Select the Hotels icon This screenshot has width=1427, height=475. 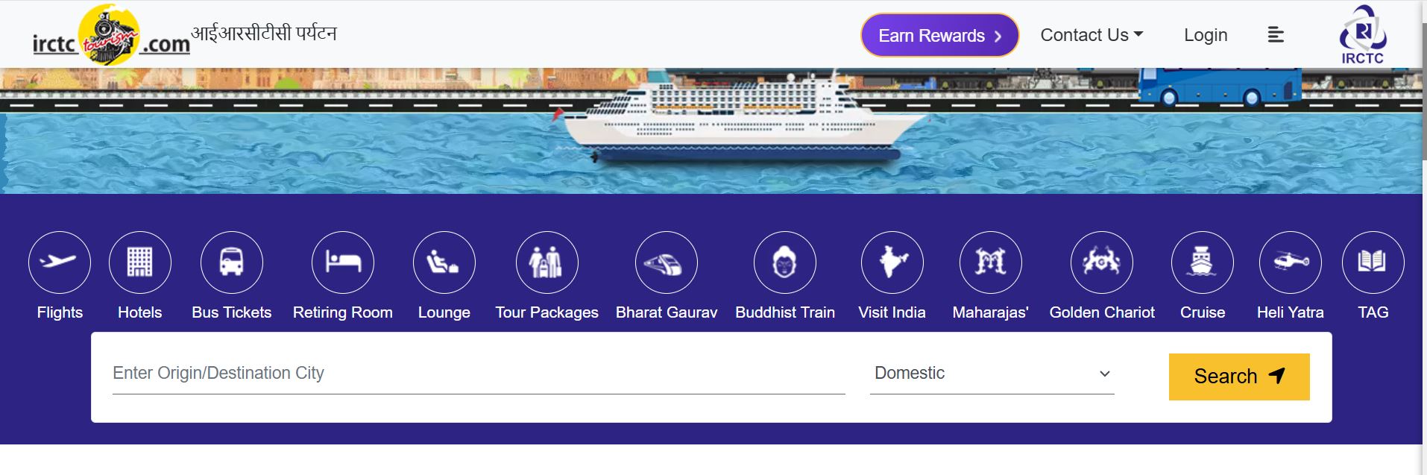(x=140, y=262)
